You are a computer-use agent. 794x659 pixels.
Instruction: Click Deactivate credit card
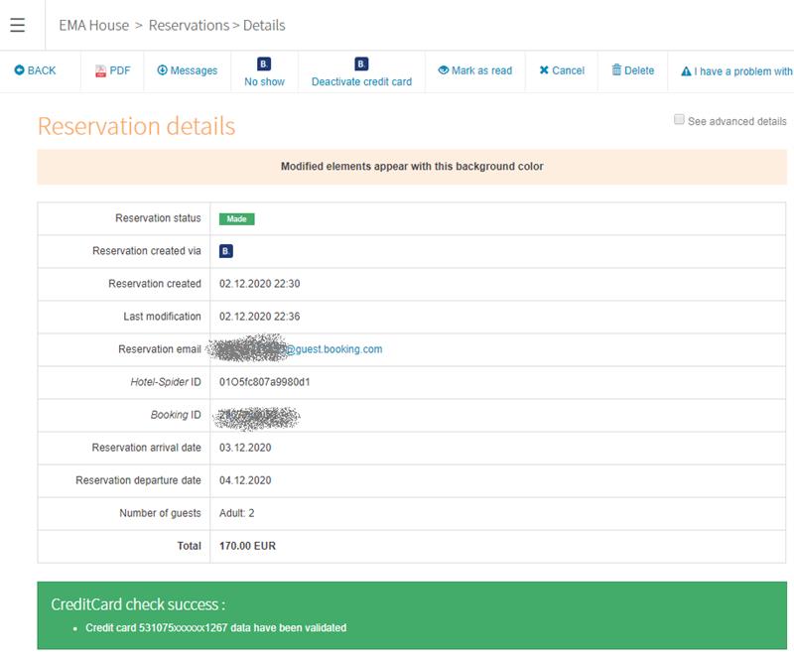pyautogui.click(x=361, y=72)
